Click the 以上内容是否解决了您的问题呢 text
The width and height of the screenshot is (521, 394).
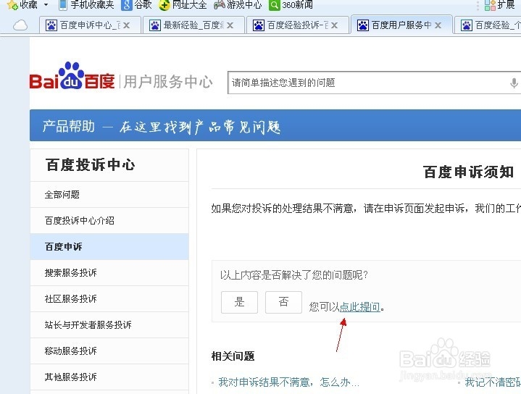coord(294,275)
